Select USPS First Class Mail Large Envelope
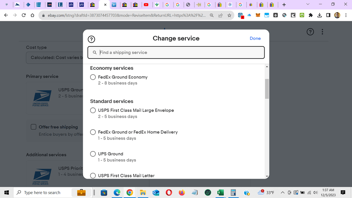The image size is (352, 198). (x=93, y=110)
